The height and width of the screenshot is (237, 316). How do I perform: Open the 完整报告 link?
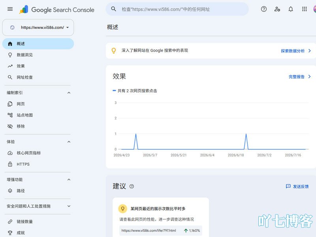[x=297, y=77]
